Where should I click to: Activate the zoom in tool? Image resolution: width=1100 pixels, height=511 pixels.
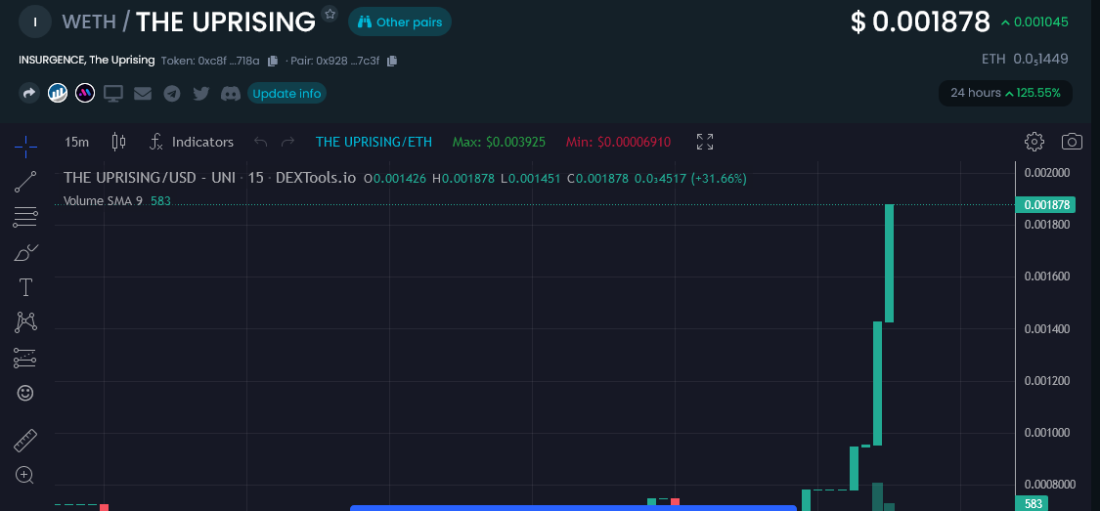tap(25, 475)
